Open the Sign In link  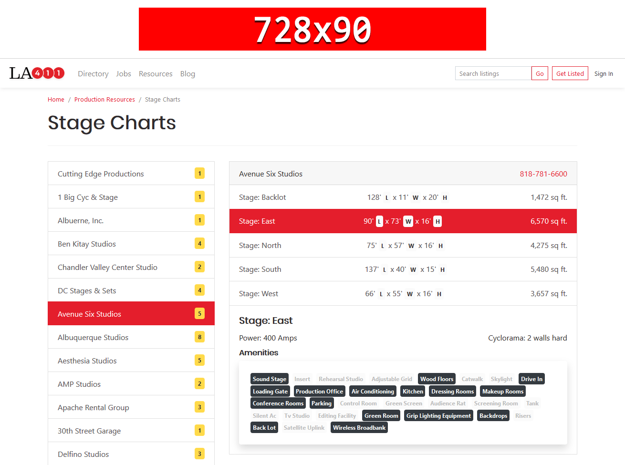[x=604, y=73]
